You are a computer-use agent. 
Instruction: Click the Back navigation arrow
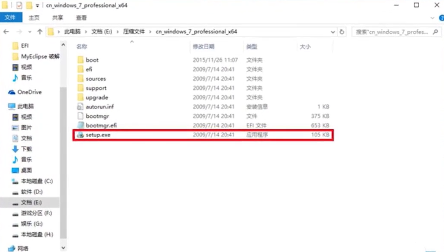click(x=6, y=32)
